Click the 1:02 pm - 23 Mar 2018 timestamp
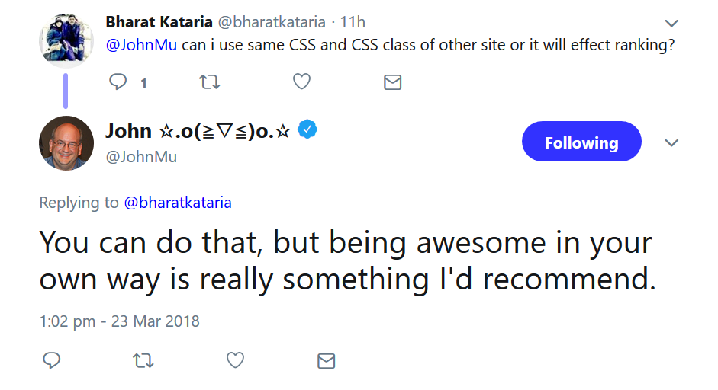718x390 pixels. coord(119,321)
